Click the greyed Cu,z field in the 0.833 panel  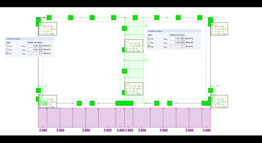175,46
